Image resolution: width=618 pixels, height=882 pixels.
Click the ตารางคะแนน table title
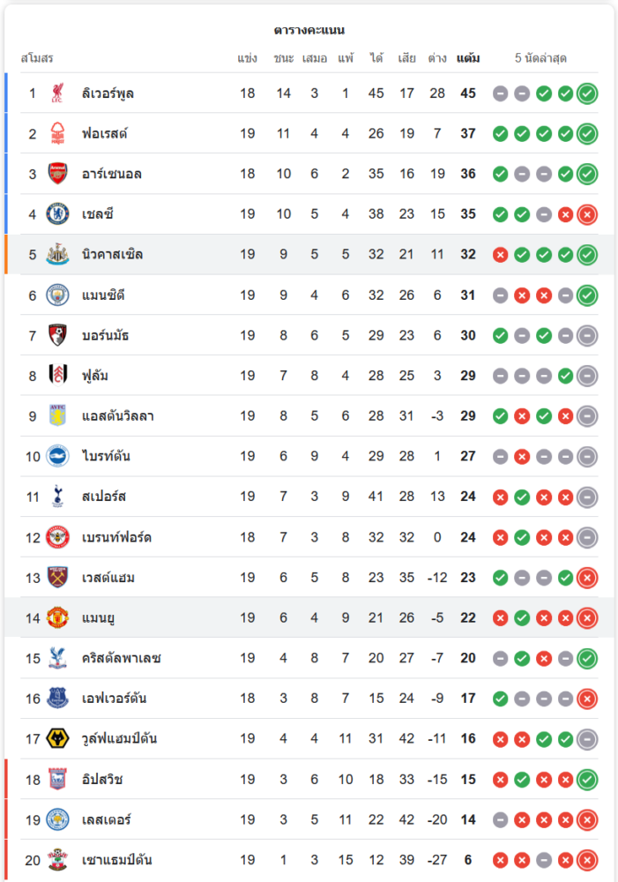click(309, 30)
